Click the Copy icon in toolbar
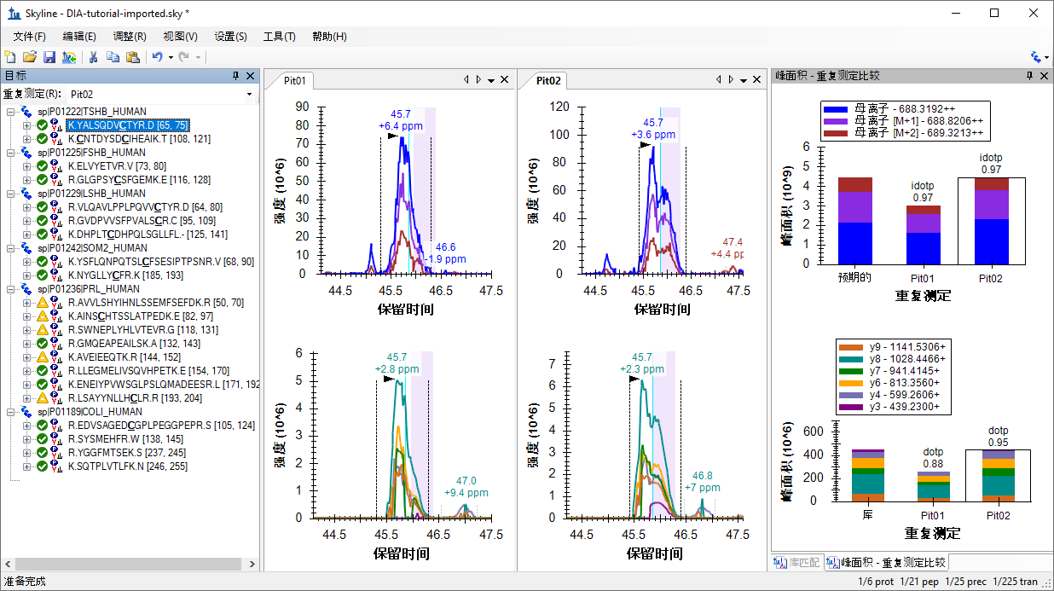Screen dimensions: 1054x591 pos(113,57)
